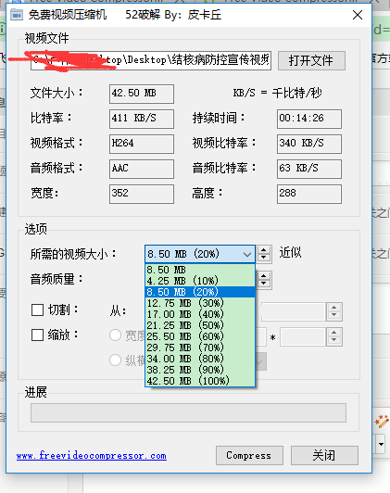The width and height of the screenshot is (390, 493).
Task: Click the video file path field
Action: click(151, 59)
